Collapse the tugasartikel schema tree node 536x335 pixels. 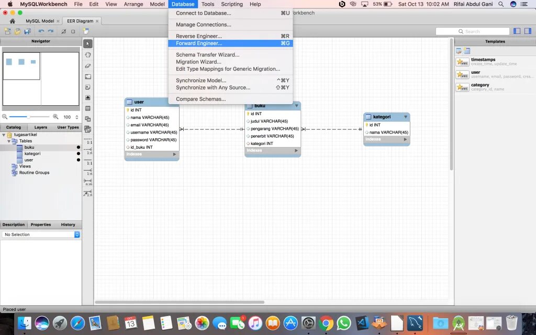click(x=4, y=135)
